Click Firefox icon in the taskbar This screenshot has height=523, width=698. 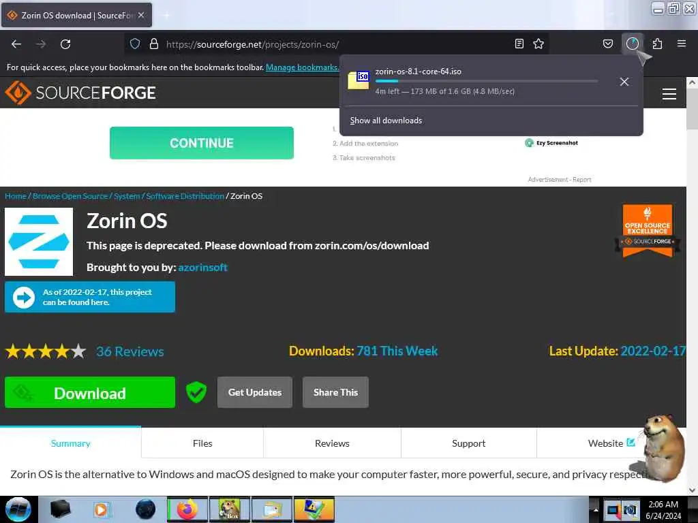click(x=187, y=509)
